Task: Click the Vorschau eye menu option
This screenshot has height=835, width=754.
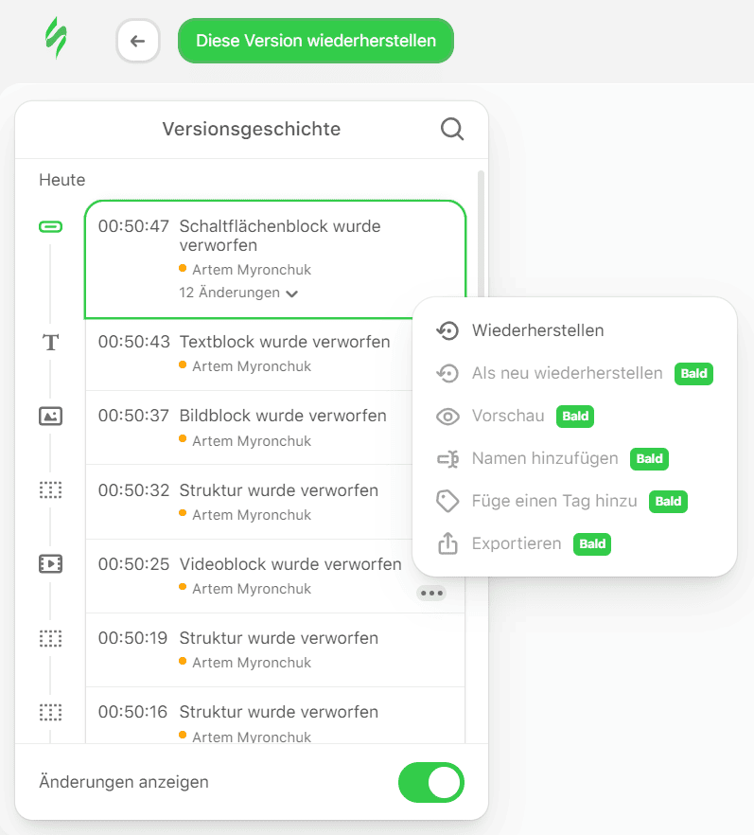Action: (x=508, y=416)
